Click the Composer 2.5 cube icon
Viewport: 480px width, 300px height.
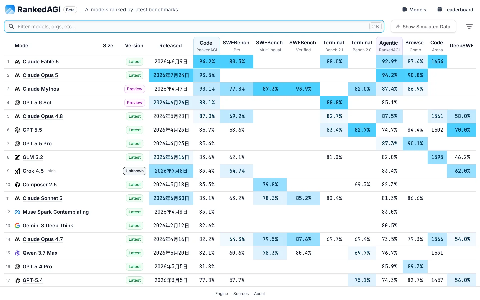click(17, 185)
